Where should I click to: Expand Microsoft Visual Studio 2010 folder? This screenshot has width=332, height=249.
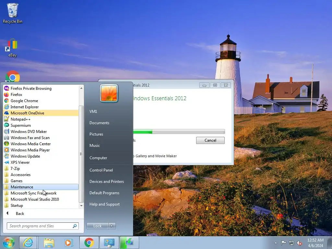[x=41, y=199]
